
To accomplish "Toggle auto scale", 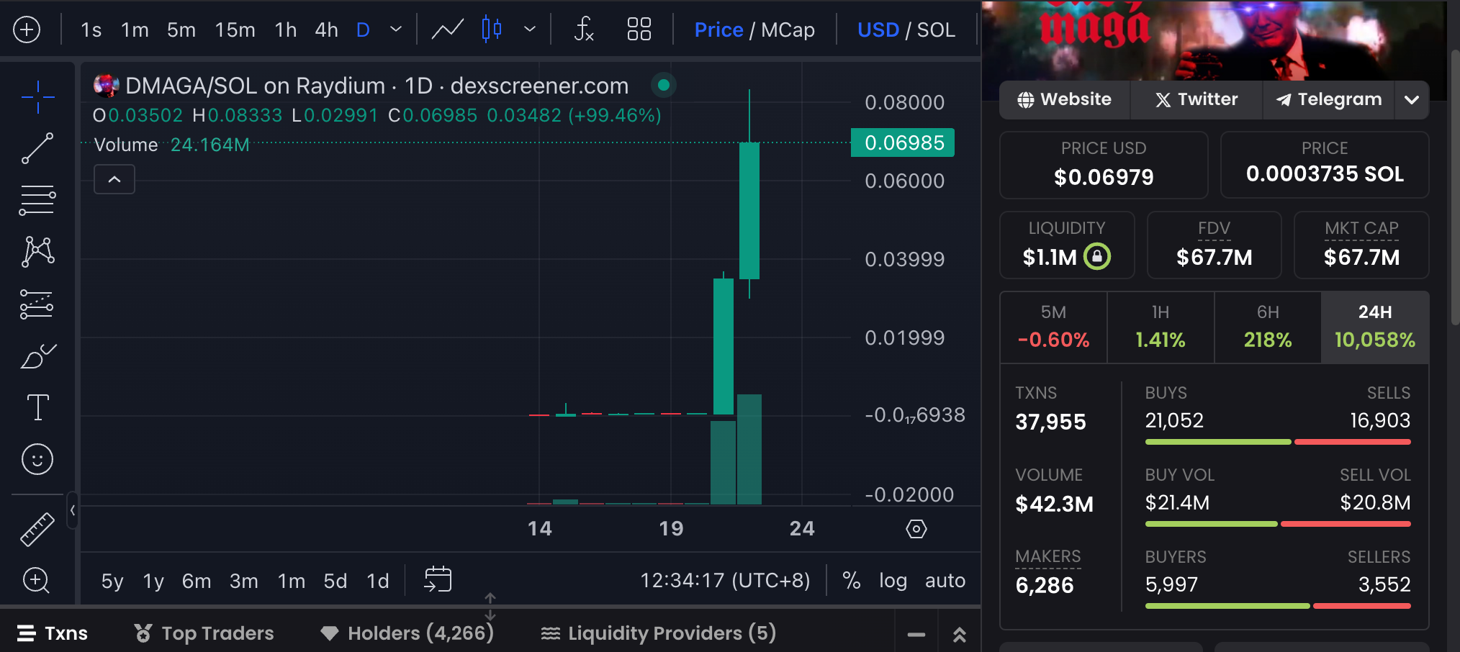I will [x=945, y=580].
